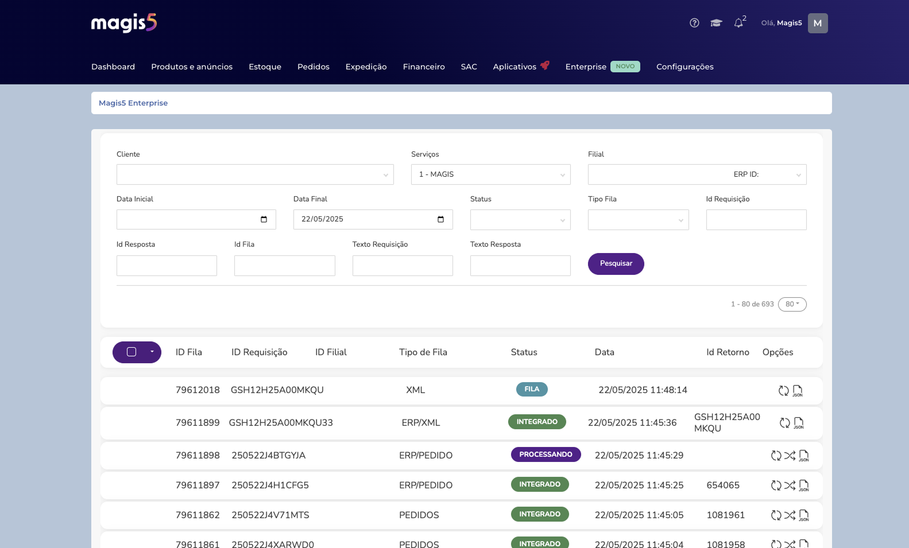Screen dimensions: 909x548
Task: Open the Cliente dropdown
Action: [255, 174]
